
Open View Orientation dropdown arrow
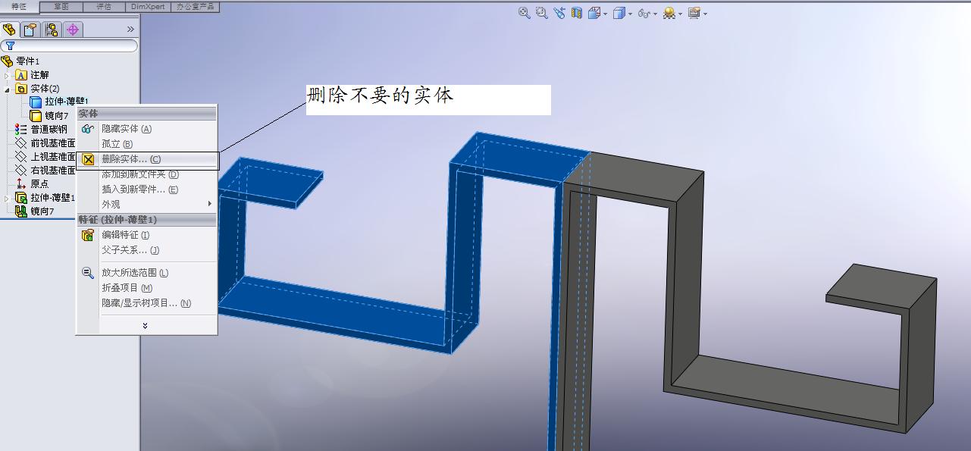click(605, 14)
